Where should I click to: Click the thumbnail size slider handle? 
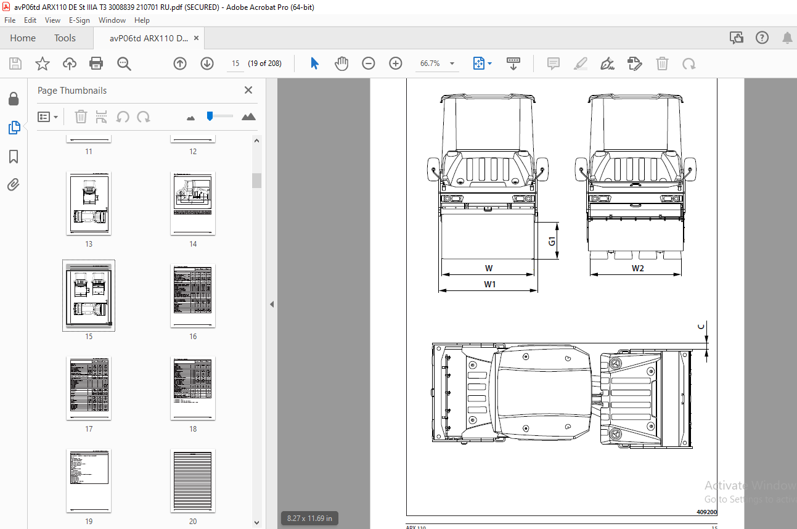[210, 116]
